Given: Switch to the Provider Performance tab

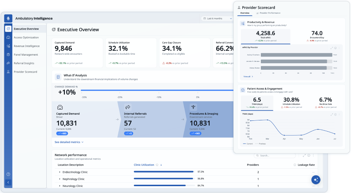Looking at the screenshot, I should click(x=268, y=13).
